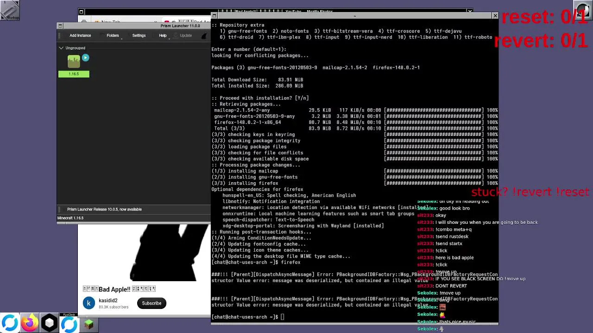
Task: Collapse the Ungrouped instance group
Action: click(61, 48)
